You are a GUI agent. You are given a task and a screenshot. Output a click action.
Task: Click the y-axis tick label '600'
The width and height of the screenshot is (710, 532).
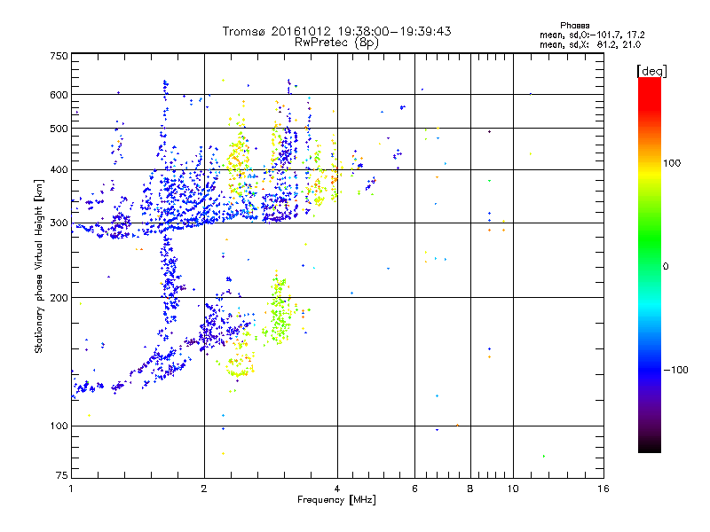click(x=59, y=95)
